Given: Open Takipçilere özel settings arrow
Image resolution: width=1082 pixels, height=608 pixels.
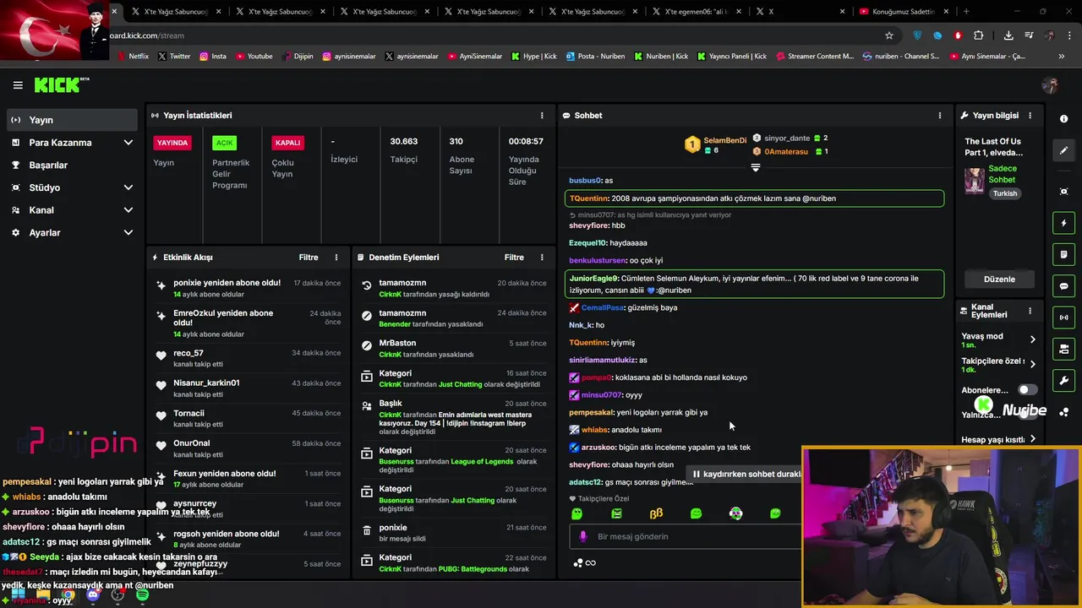Looking at the screenshot, I should point(1032,365).
